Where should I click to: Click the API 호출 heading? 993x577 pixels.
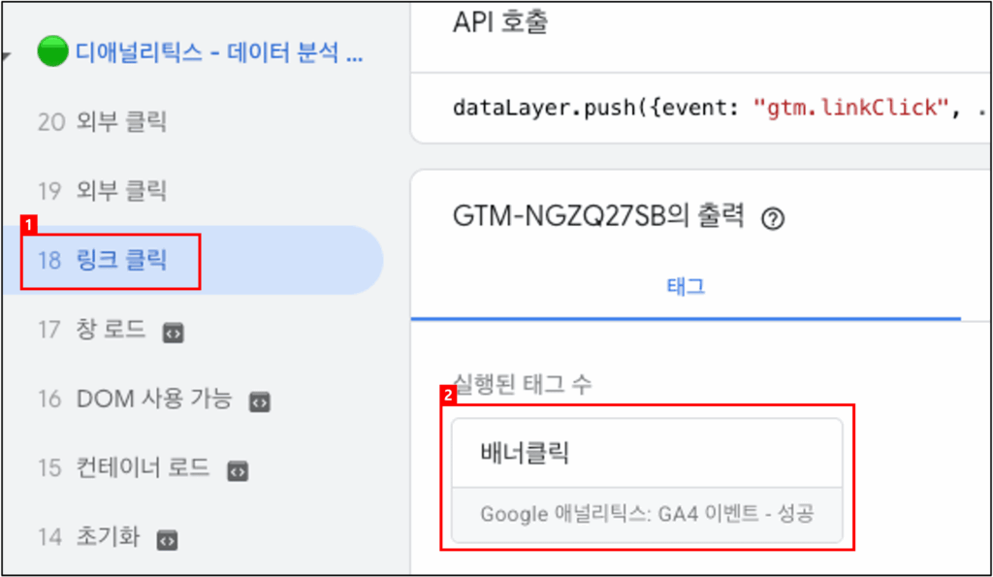500,22
